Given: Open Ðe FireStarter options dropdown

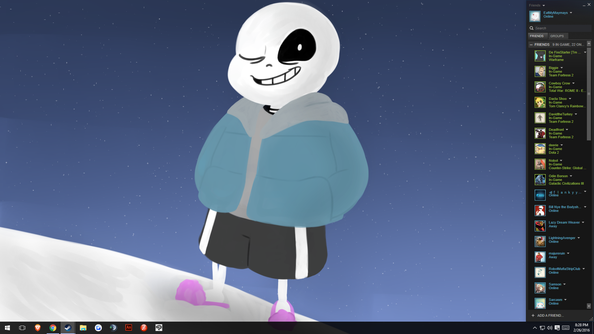Looking at the screenshot, I should [x=585, y=52].
